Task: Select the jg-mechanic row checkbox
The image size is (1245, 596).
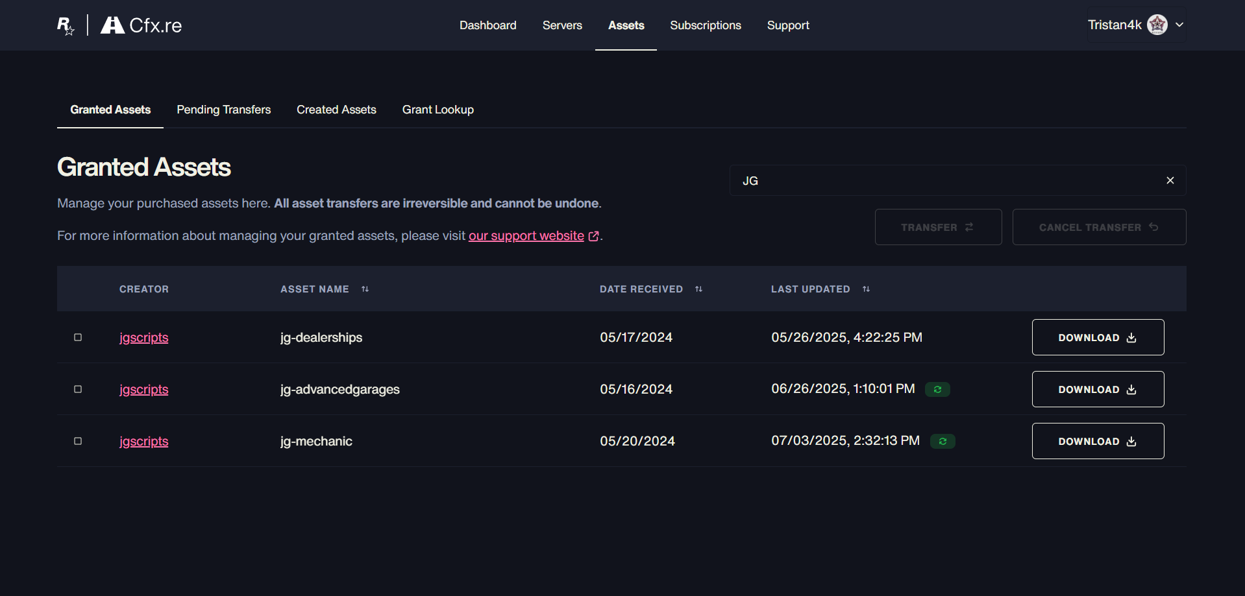Action: (78, 441)
